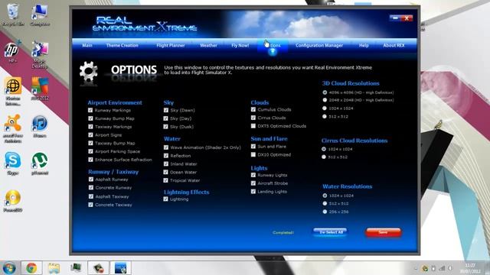Click the Real Environment Xtreme logo
Image resolution: width=490 pixels, height=275 pixels.
[145, 24]
